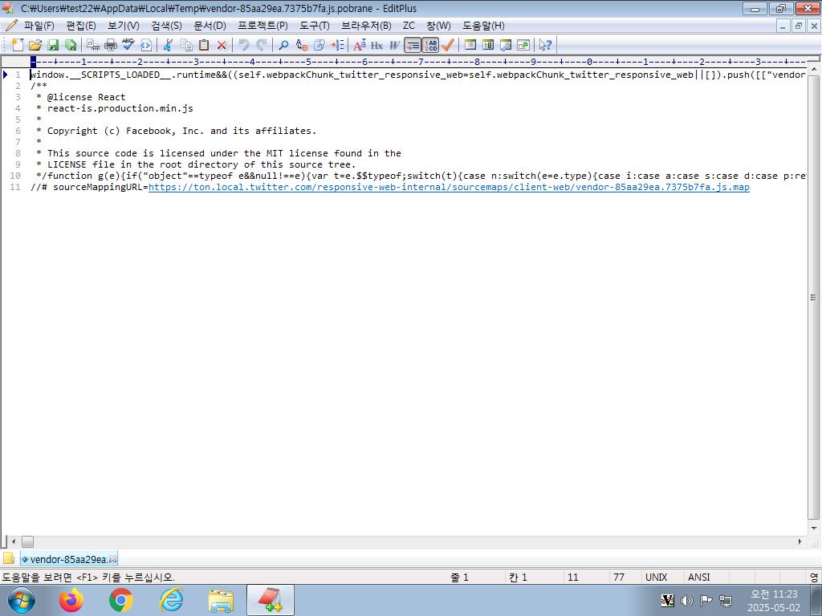Viewport: 822px width, 616px height.
Task: Launch Google Chrome from the taskbar
Action: (x=121, y=600)
